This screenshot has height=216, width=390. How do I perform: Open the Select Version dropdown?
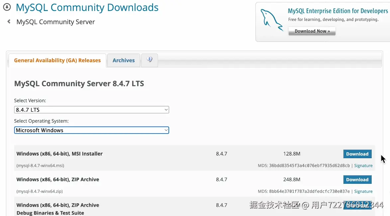click(x=92, y=110)
